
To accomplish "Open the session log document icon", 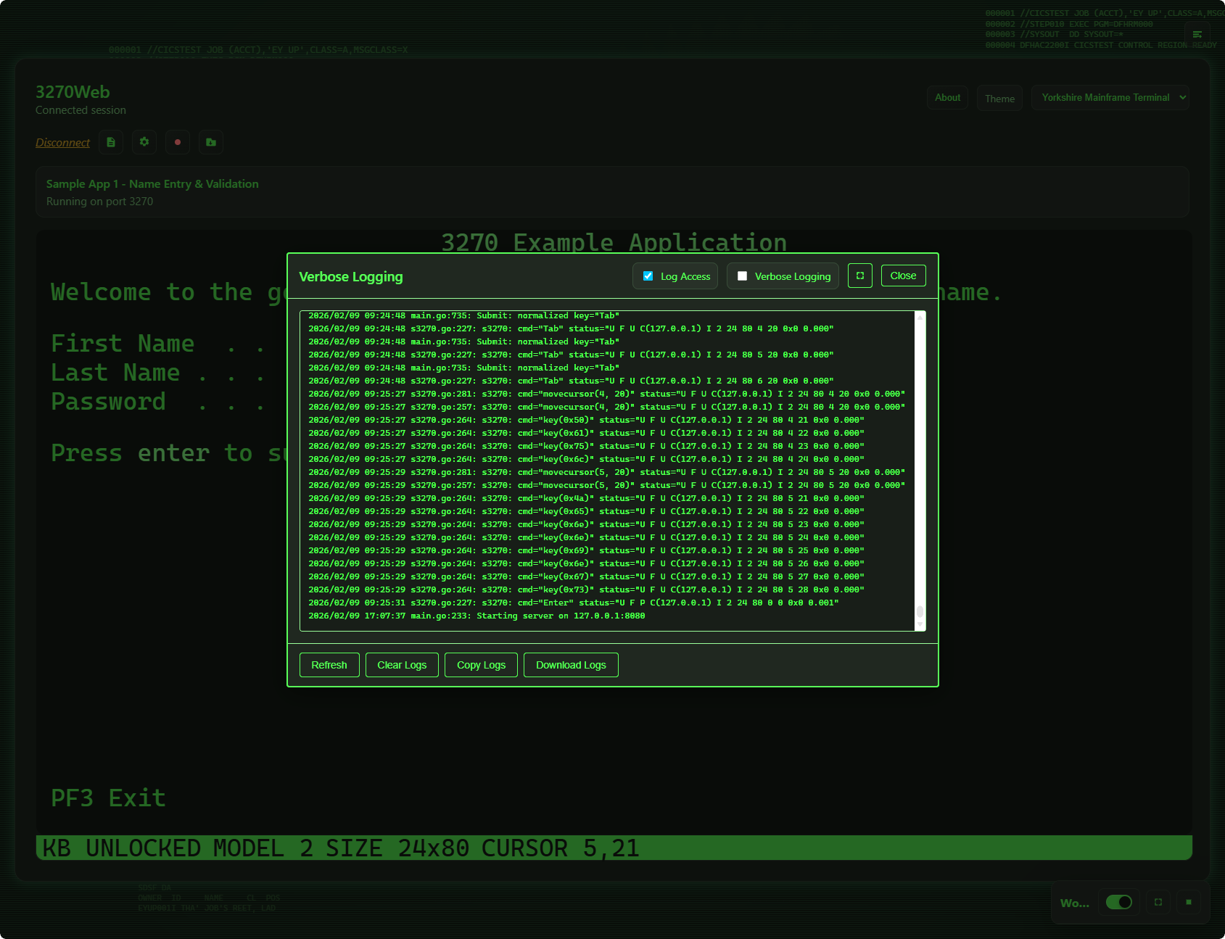I will (x=110, y=142).
